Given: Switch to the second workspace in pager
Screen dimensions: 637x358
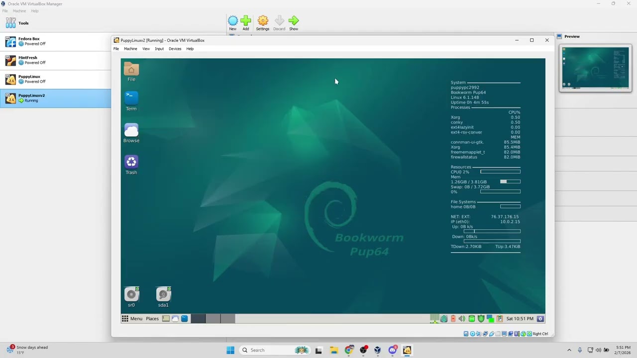Looking at the screenshot, I should tap(213, 319).
